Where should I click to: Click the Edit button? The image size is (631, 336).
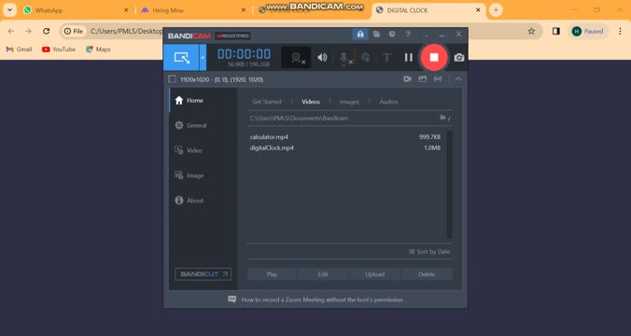tap(323, 274)
